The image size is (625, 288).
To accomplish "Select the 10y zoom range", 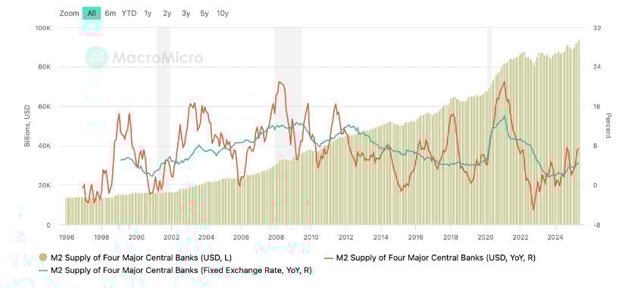I will tap(223, 13).
